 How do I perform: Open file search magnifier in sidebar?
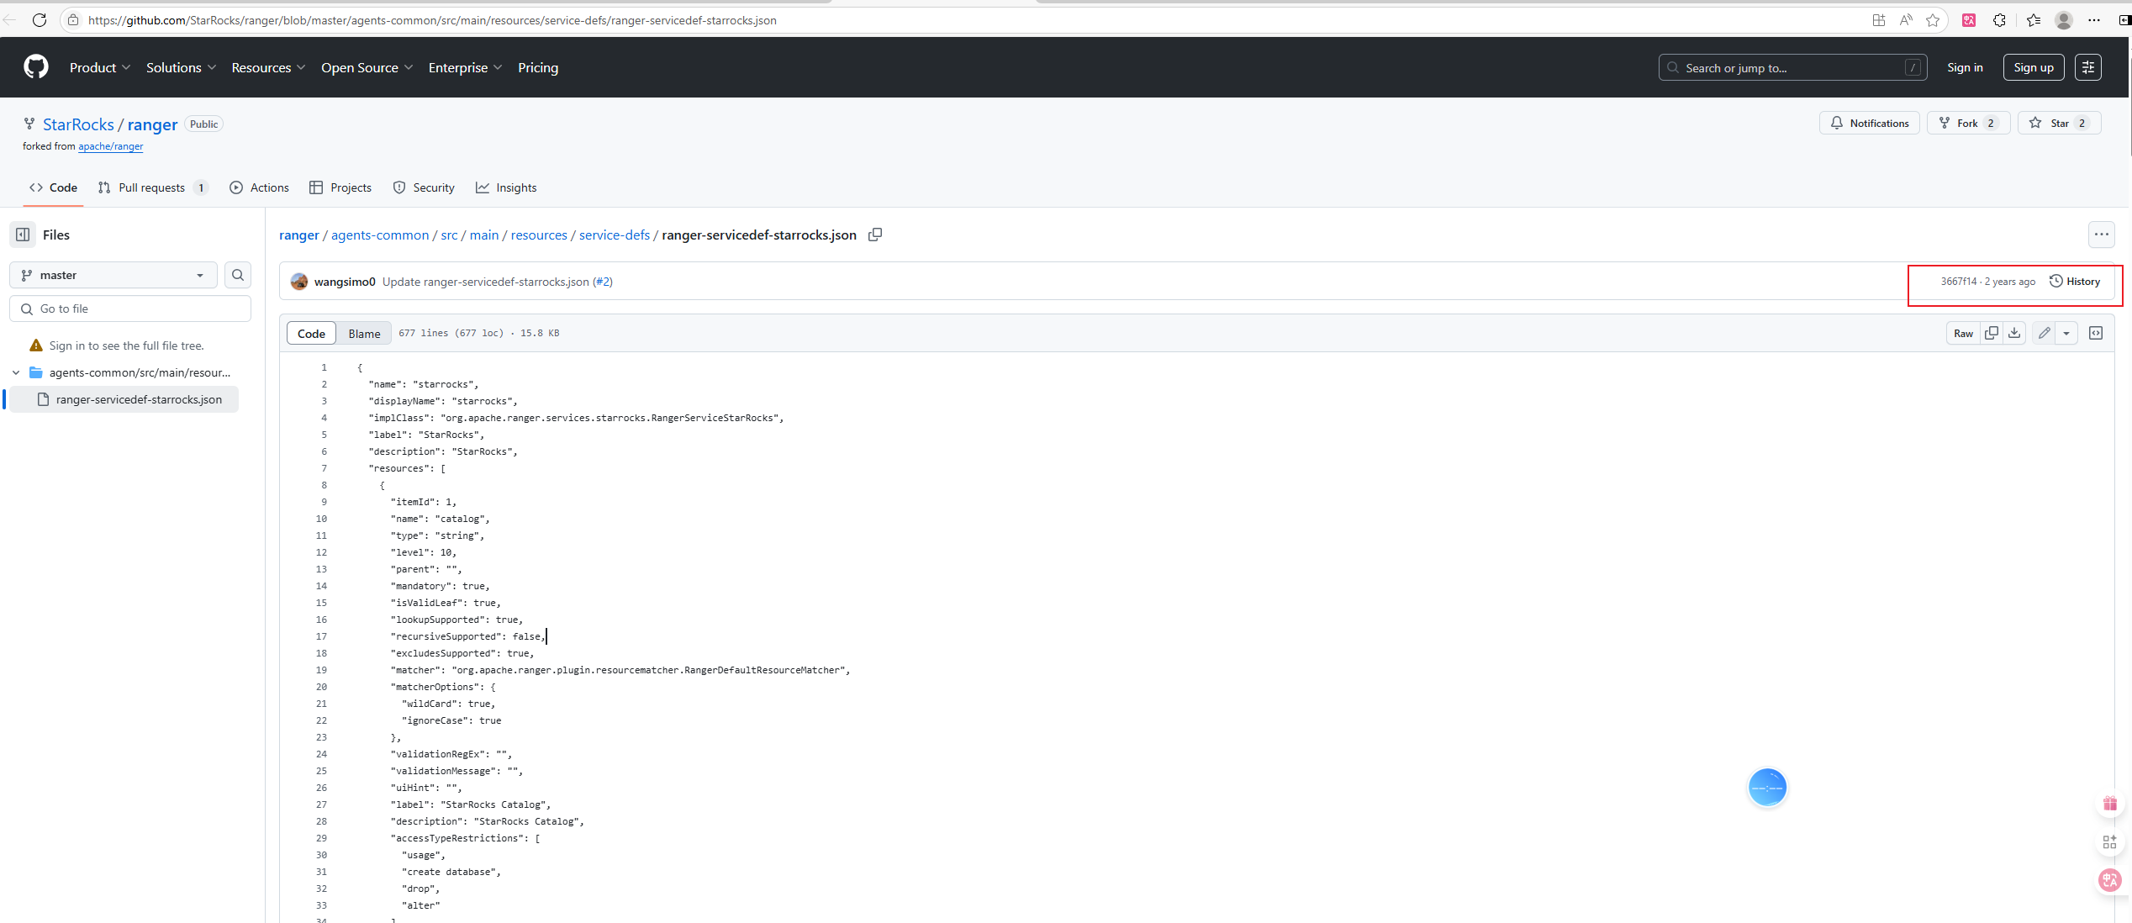[238, 275]
